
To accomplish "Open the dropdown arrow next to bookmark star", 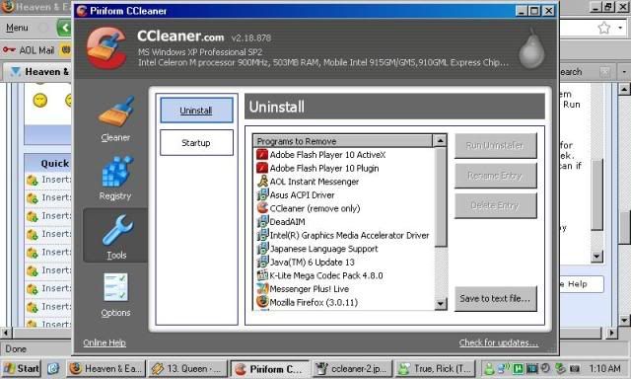I will click(x=621, y=28).
